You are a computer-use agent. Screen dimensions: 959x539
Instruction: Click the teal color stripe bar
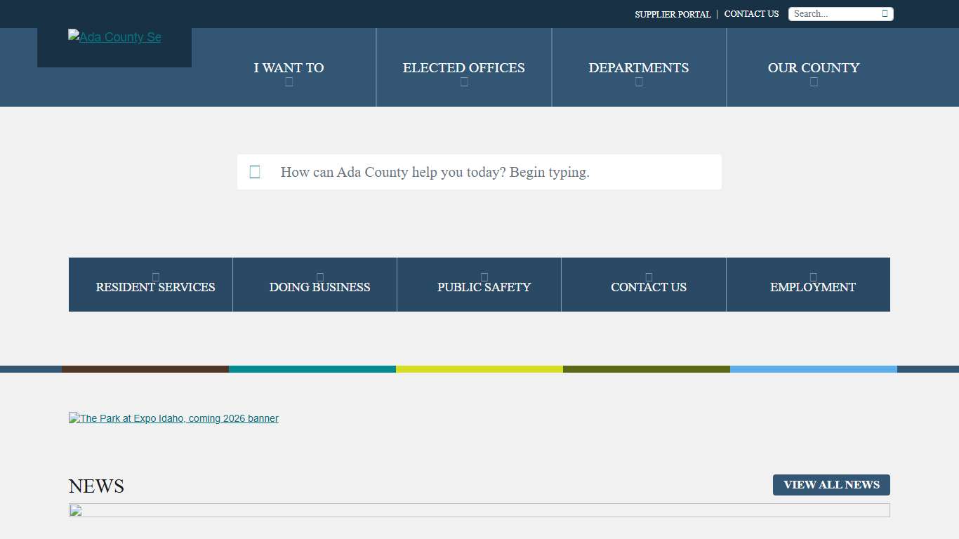coord(312,368)
